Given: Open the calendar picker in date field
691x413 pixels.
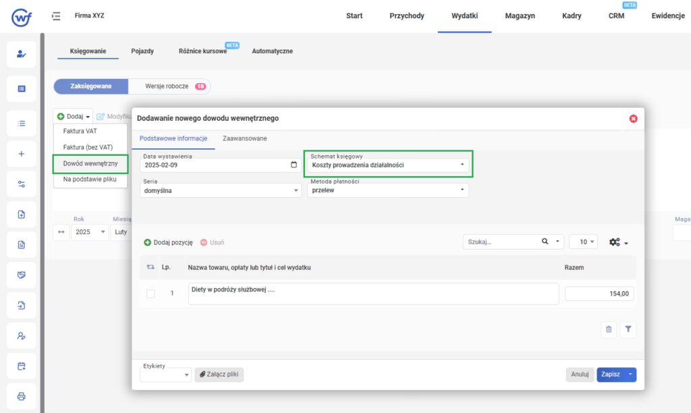Looking at the screenshot, I should 293,165.
